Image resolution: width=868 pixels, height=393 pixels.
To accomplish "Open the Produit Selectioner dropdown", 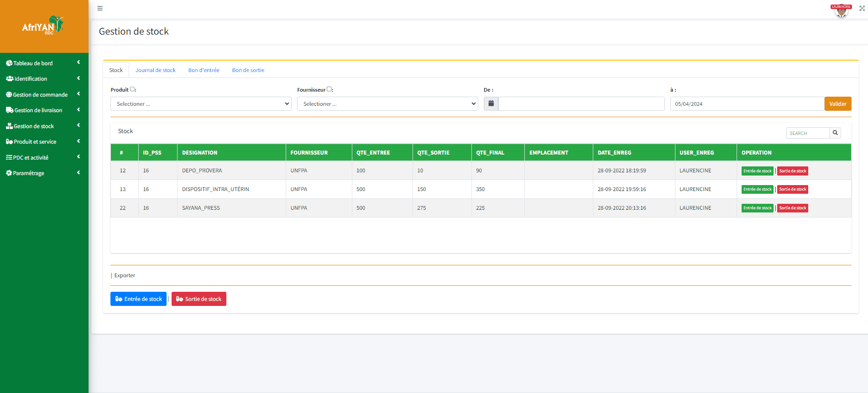I will click(201, 104).
